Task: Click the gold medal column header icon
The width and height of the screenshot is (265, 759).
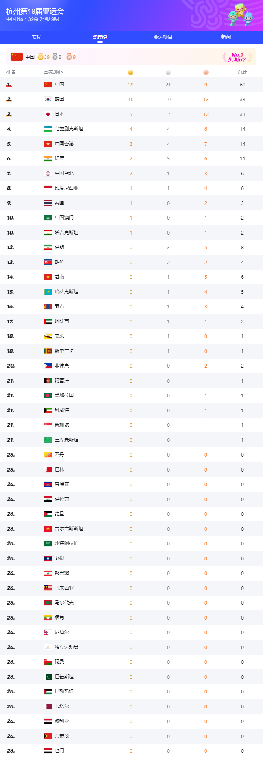Action: [131, 73]
